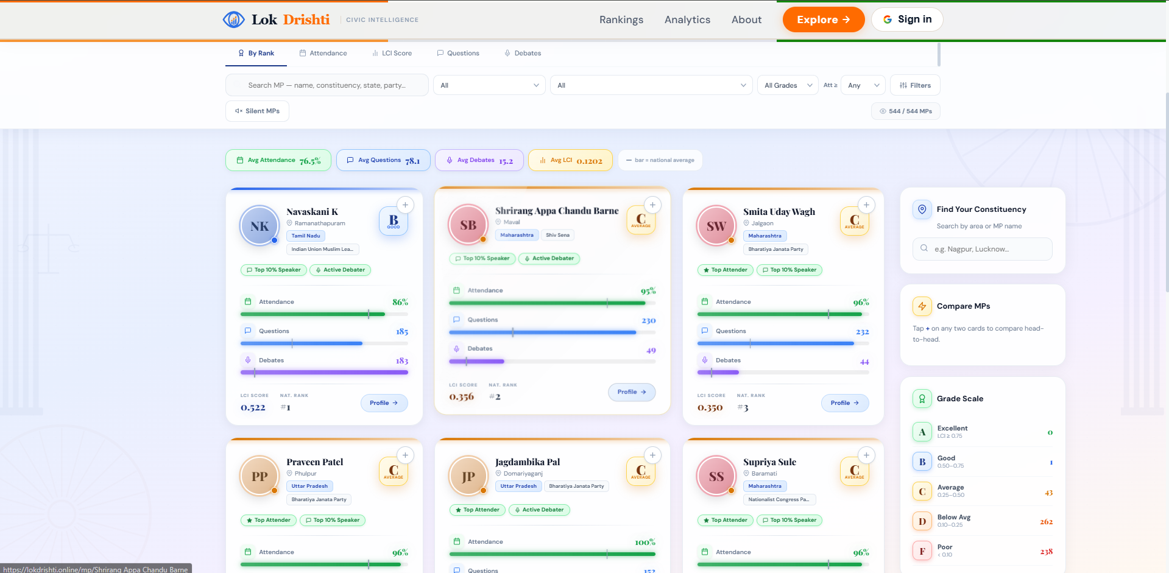The image size is (1169, 573).
Task: Expand the second All filter dropdown
Action: point(651,85)
